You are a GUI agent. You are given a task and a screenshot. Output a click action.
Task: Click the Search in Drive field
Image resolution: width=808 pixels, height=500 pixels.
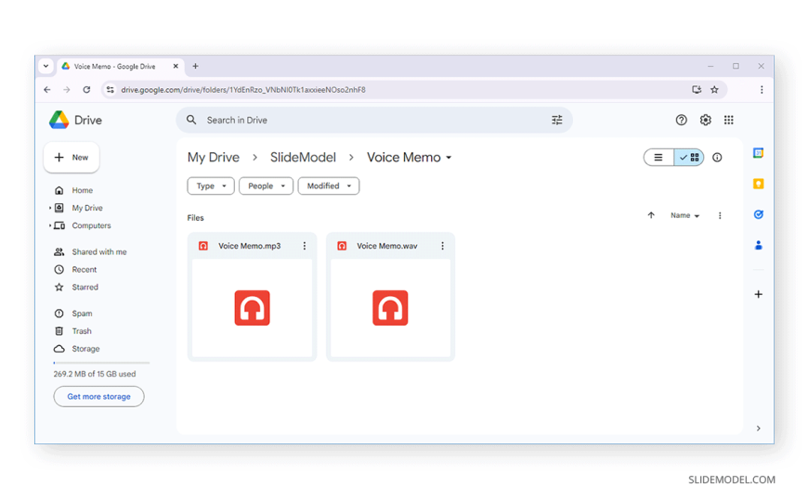click(374, 120)
